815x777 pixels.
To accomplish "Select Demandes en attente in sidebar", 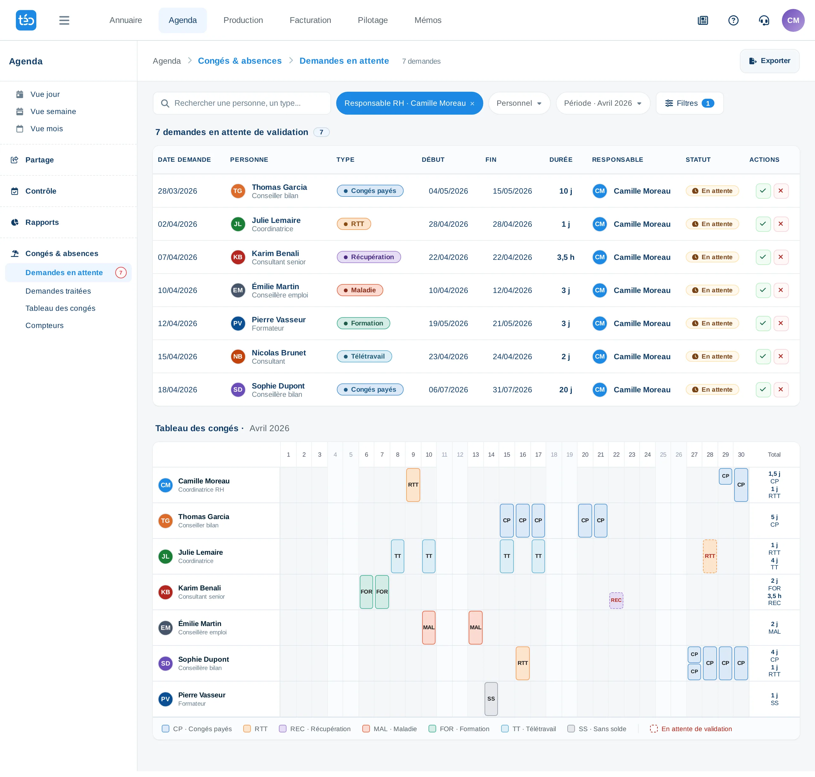I will coord(68,273).
